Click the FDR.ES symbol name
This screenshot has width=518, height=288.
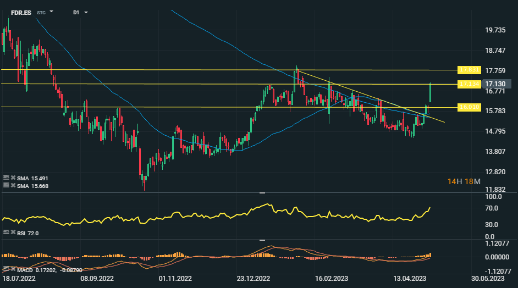tap(21, 13)
